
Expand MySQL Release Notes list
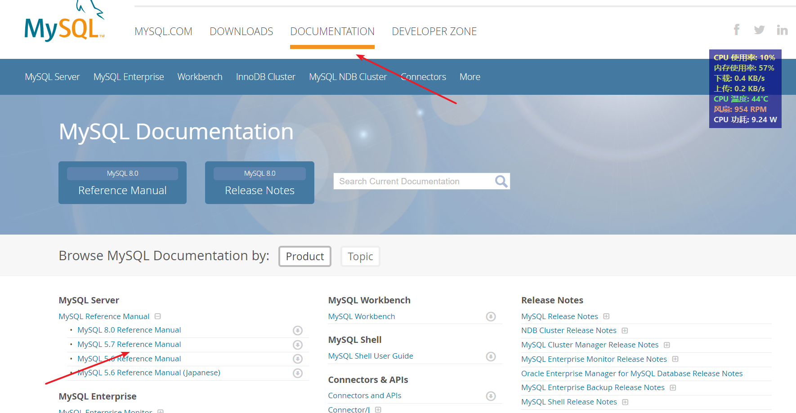pyautogui.click(x=606, y=316)
